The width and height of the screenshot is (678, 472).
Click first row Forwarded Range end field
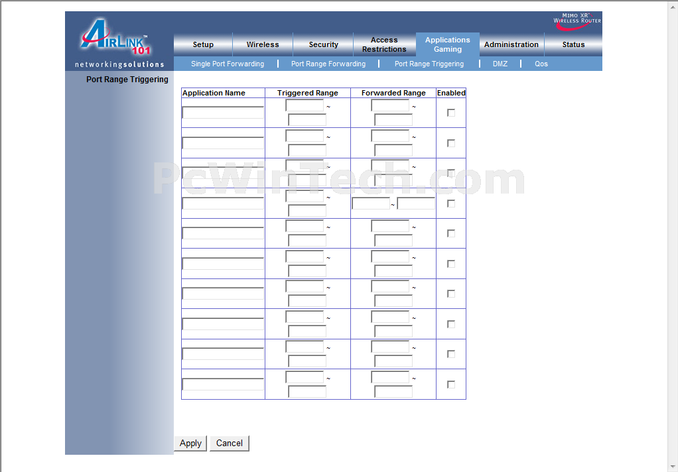(x=393, y=120)
